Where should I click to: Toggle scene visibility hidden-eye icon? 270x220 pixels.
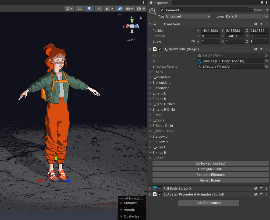point(119,9)
